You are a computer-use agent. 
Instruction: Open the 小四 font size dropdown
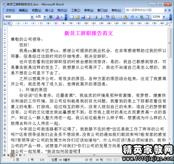pyautogui.click(x=45, y=17)
